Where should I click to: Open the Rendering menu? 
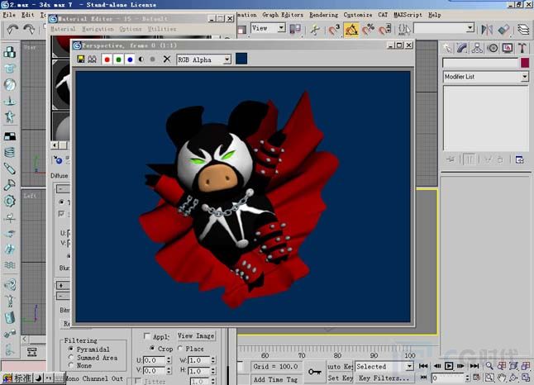(x=323, y=15)
